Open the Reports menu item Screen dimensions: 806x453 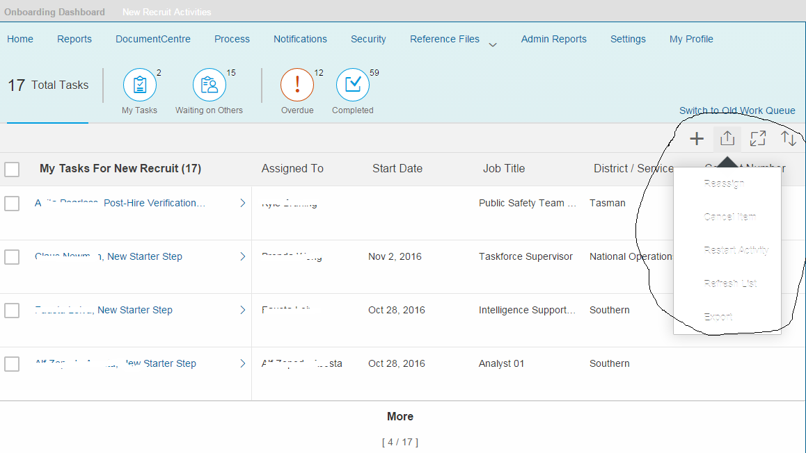74,39
